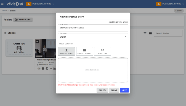Go to Home in the breadcrumb
This screenshot has width=186, height=106.
[x=4, y=10]
